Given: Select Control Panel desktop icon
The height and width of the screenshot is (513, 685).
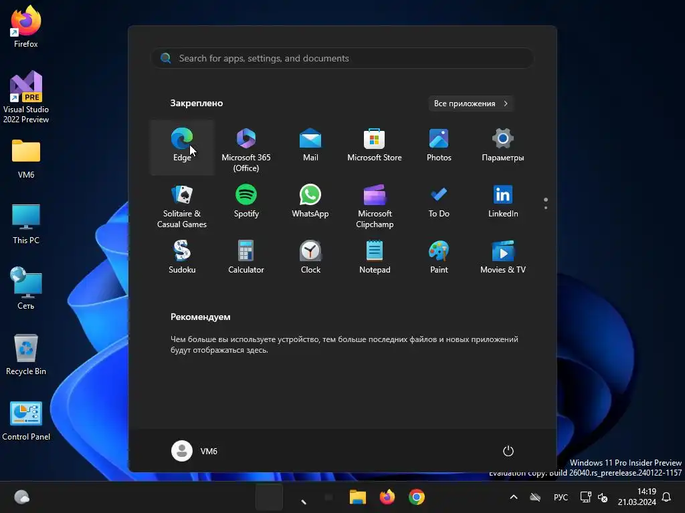Looking at the screenshot, I should (x=26, y=421).
